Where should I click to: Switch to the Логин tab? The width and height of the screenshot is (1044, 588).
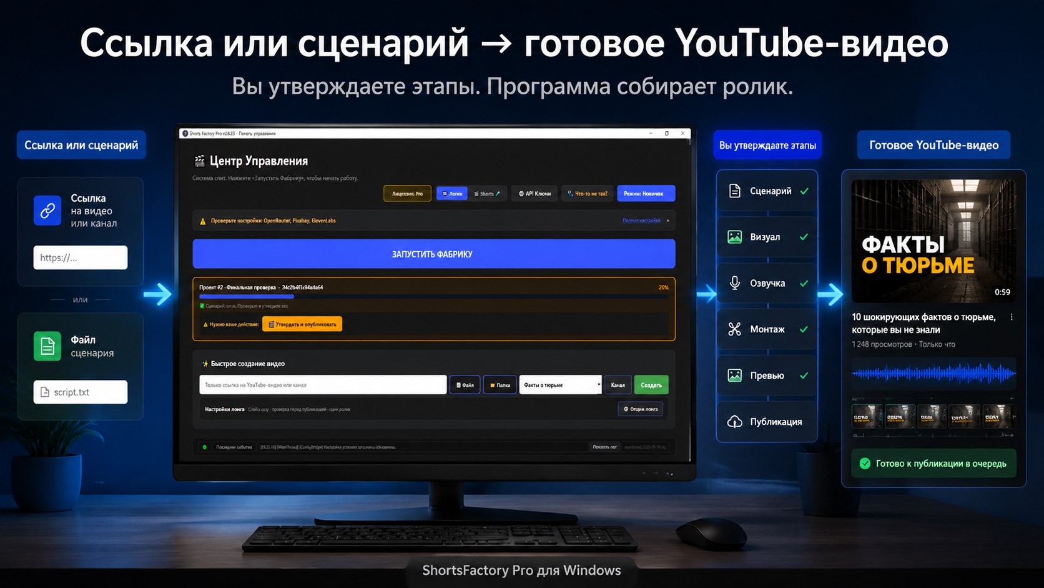point(452,194)
